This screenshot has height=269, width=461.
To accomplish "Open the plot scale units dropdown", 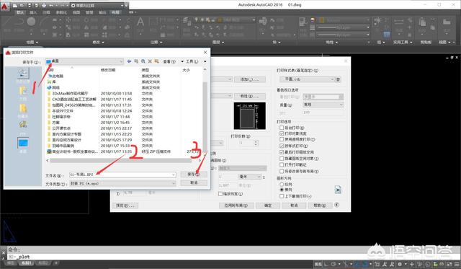I will coord(250,177).
